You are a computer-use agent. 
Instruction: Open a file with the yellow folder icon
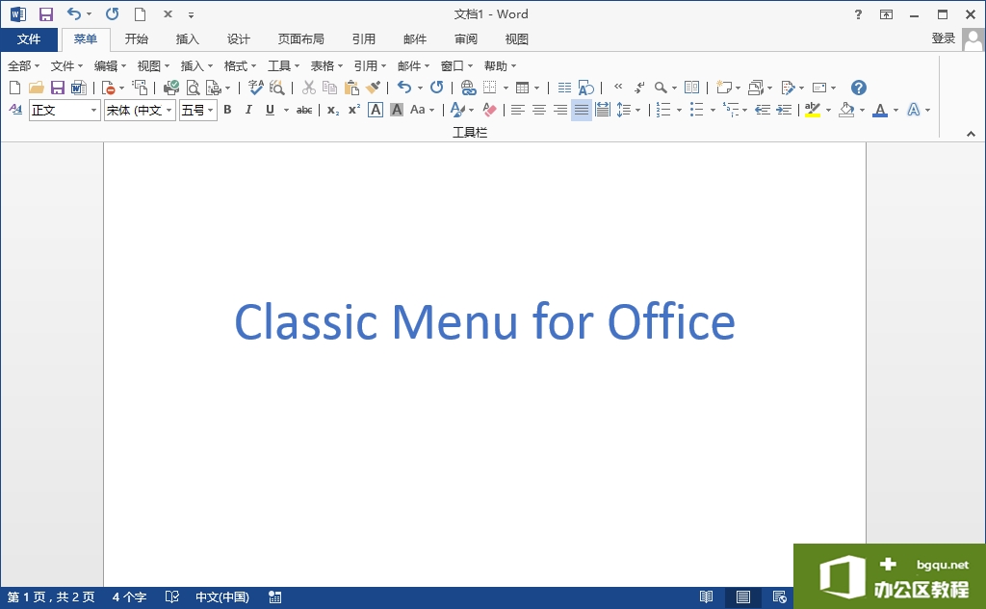pyautogui.click(x=37, y=88)
